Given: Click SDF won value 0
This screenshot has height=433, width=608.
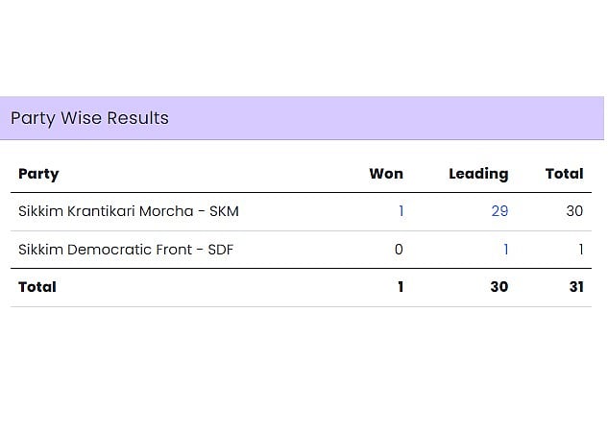Looking at the screenshot, I should click(399, 250).
